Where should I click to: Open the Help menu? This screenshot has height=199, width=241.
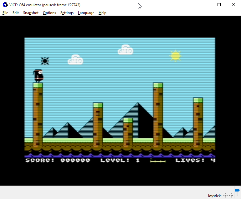click(102, 13)
